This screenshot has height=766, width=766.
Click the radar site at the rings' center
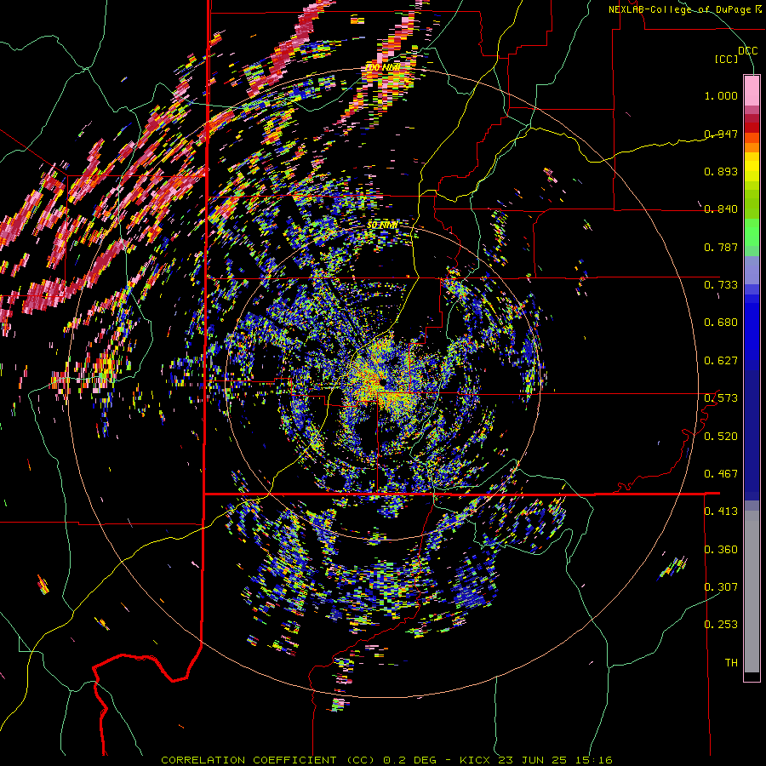coord(381,382)
